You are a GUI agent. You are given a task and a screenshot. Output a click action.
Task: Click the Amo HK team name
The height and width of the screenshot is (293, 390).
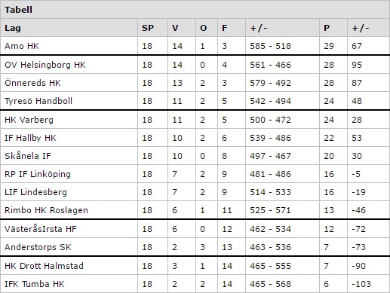pos(22,46)
